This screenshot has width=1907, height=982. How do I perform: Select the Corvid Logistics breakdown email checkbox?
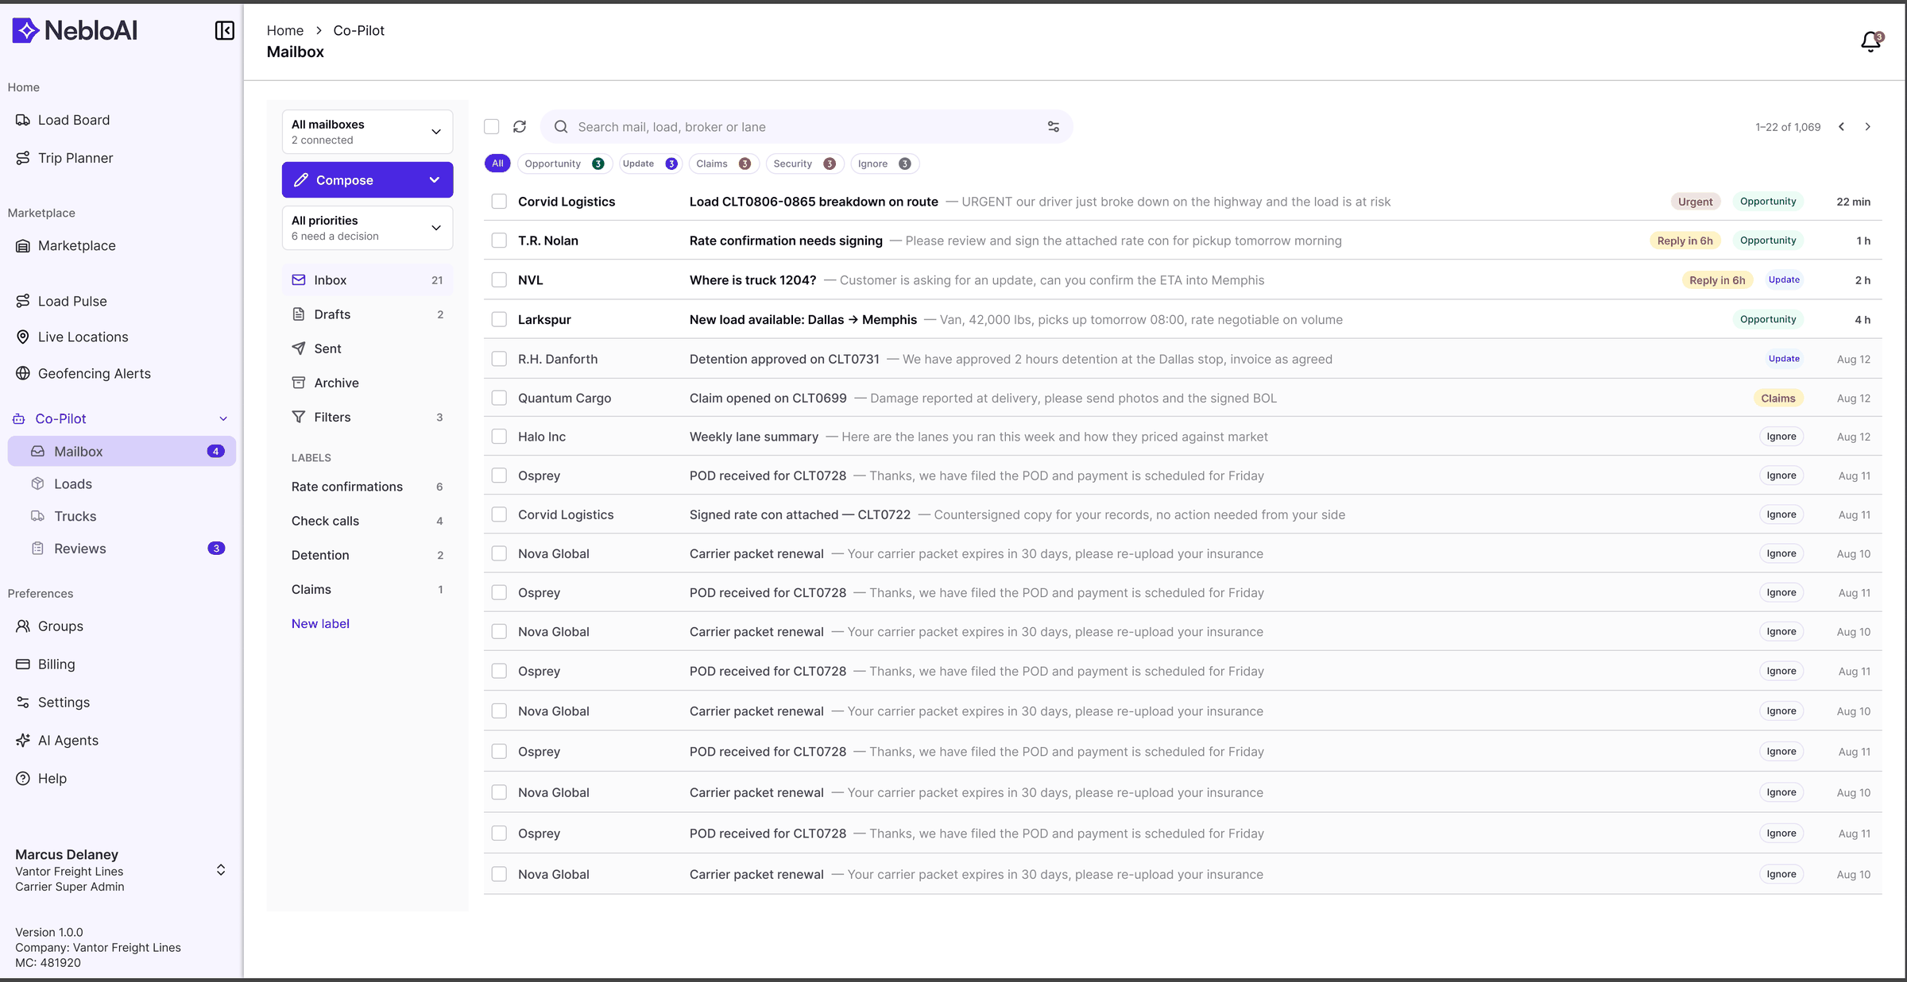(x=499, y=202)
